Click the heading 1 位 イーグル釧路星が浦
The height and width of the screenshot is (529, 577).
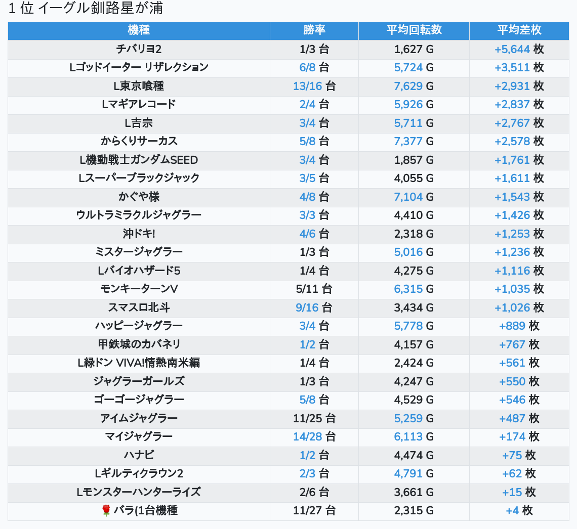pos(86,8)
